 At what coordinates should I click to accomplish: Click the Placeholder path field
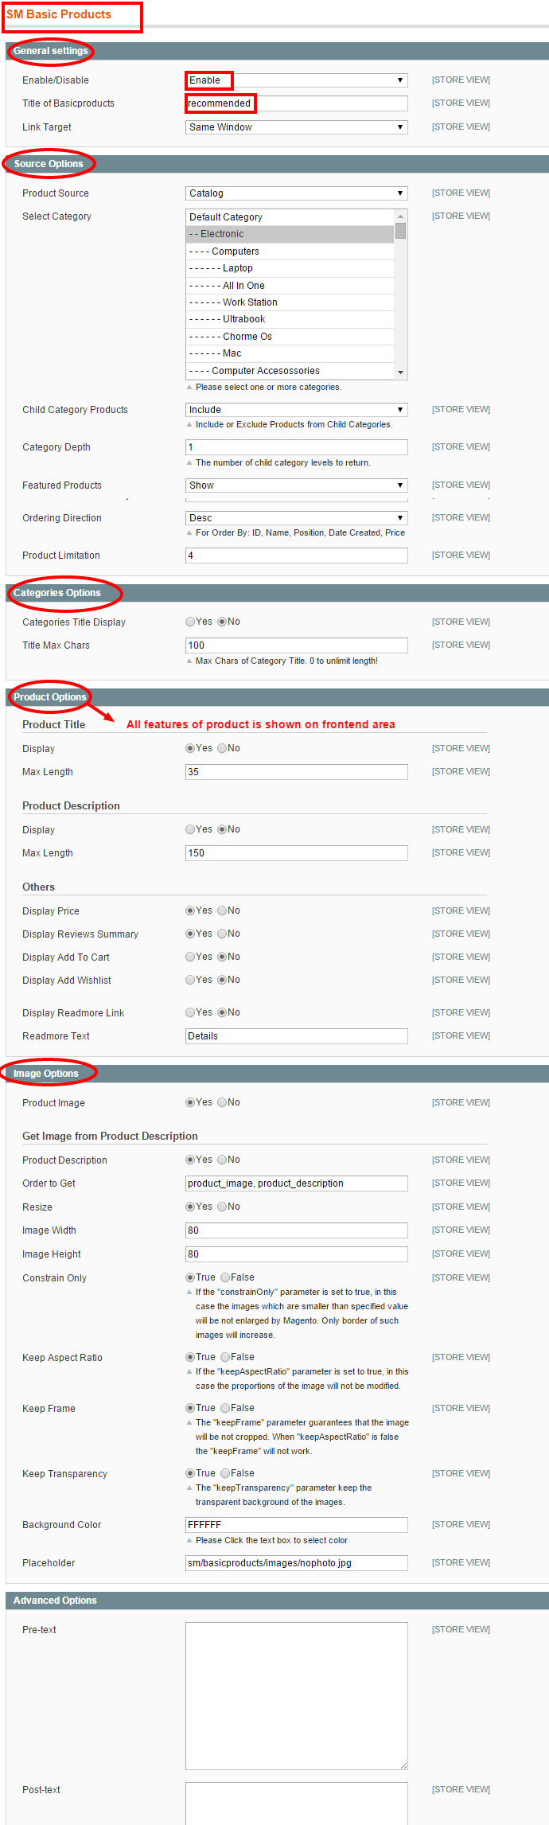[x=296, y=1563]
